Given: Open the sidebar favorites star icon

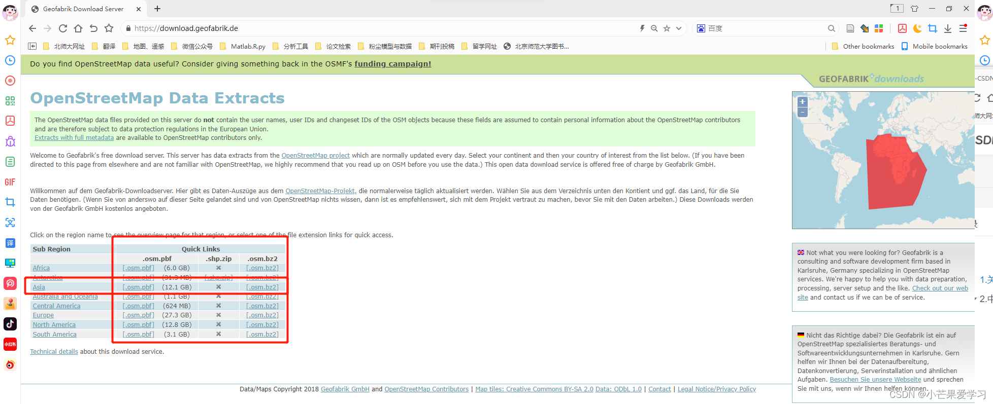Looking at the screenshot, I should (10, 40).
